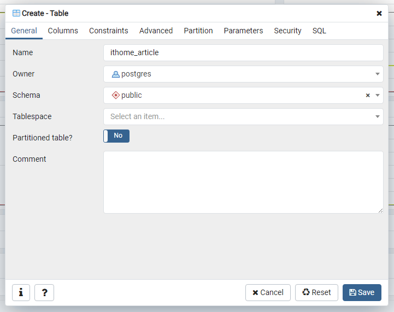Open help with the question mark icon
This screenshot has height=312, width=394.
[44, 292]
